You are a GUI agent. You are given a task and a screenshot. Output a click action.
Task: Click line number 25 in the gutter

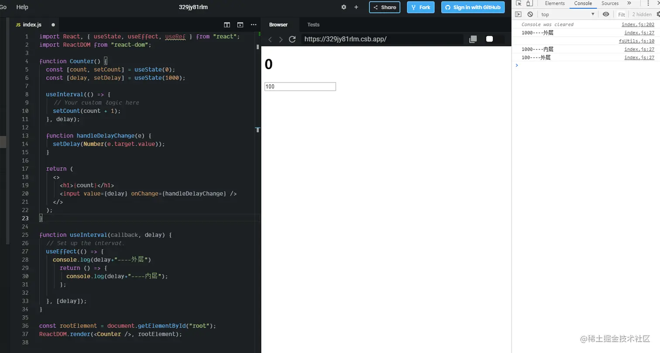[x=25, y=235]
